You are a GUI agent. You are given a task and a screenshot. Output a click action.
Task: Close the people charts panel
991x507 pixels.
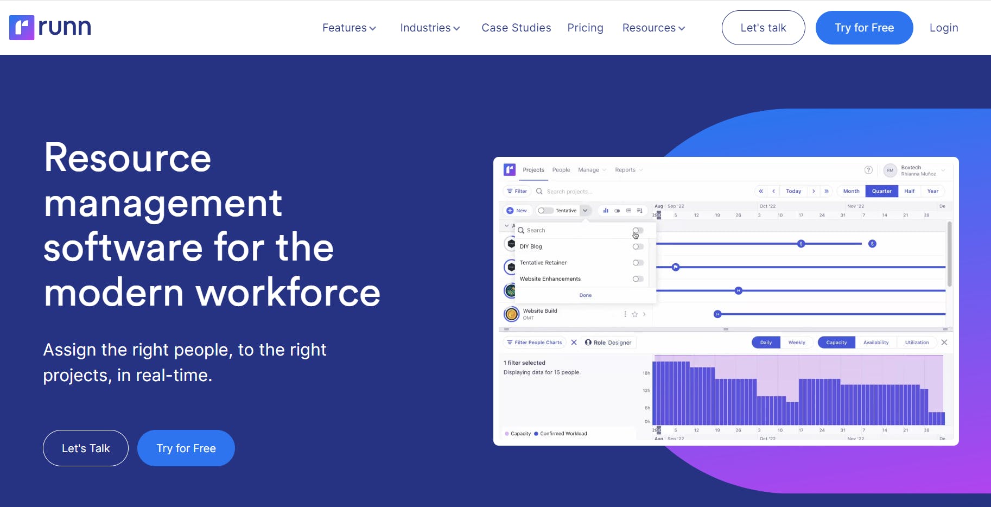pos(944,343)
